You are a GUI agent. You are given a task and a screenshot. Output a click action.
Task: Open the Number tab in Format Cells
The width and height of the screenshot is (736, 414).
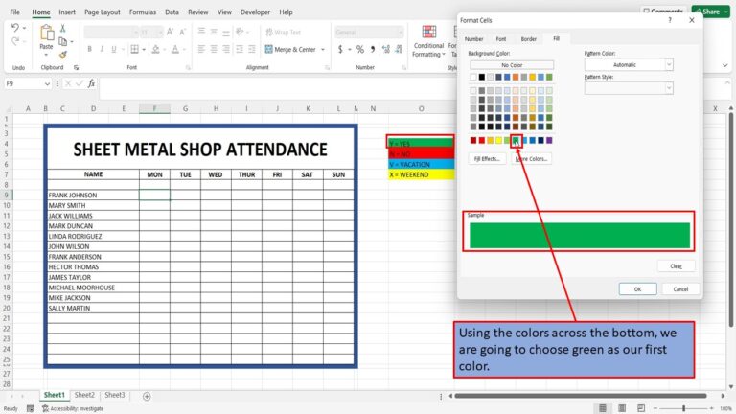click(x=473, y=39)
